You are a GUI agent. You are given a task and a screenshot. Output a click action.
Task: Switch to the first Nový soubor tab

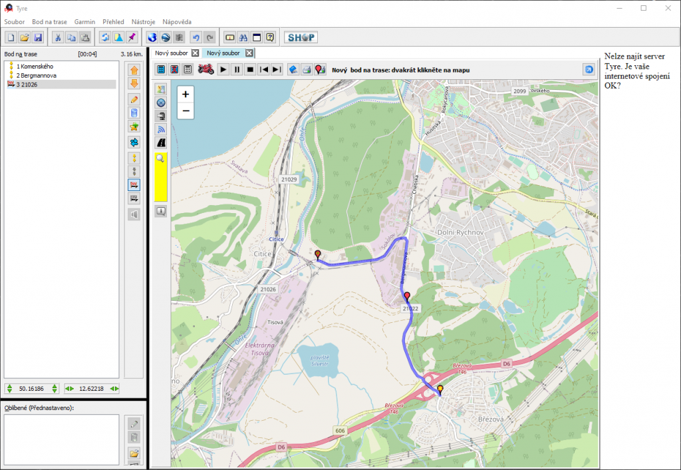pyautogui.click(x=171, y=53)
